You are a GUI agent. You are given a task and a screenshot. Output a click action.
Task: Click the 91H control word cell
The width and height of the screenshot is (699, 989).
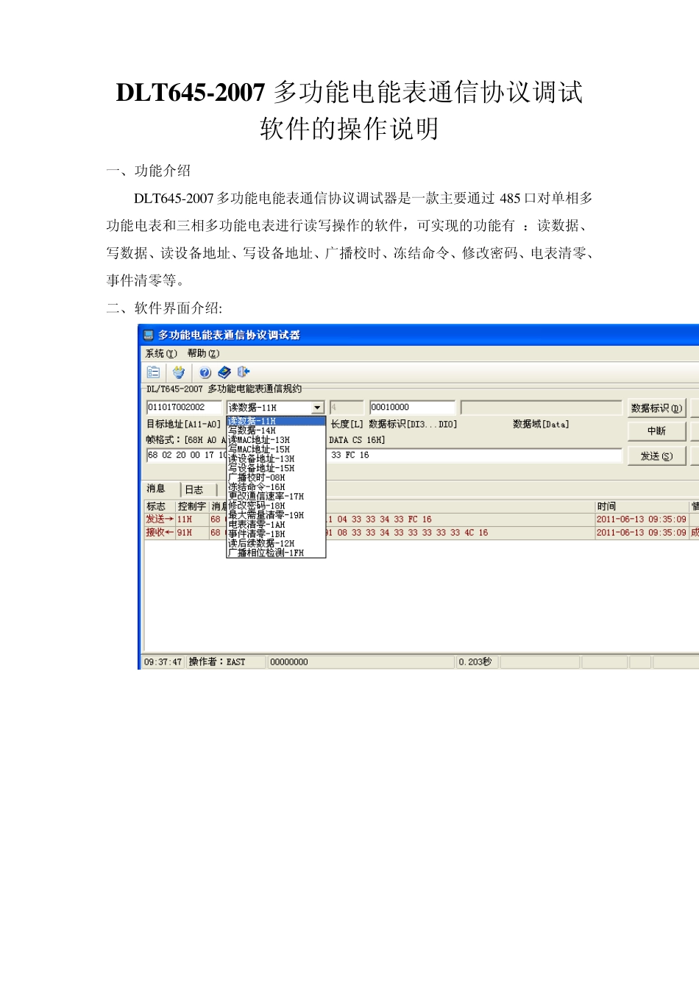point(192,533)
